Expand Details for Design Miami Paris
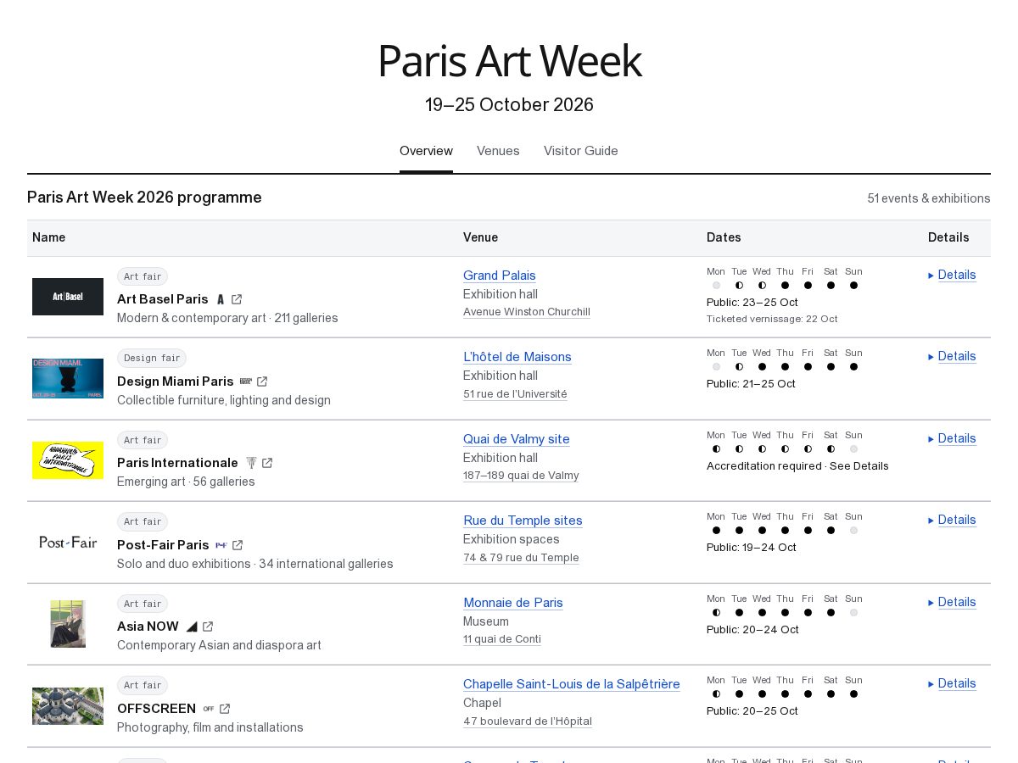The width and height of the screenshot is (1018, 763). click(x=952, y=356)
